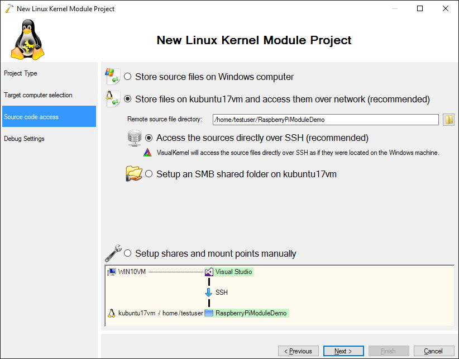Click the Remote source file directory label
This screenshot has width=459, height=359.
click(165, 119)
